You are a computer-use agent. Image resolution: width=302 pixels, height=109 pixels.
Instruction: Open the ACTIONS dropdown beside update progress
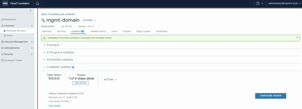[110, 80]
